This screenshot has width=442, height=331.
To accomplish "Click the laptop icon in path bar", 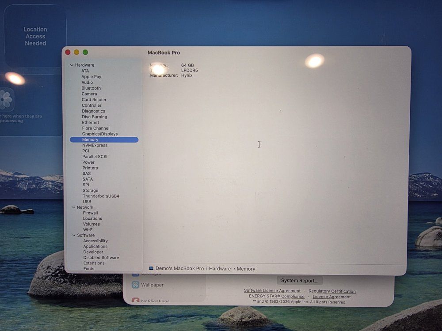I will (x=151, y=268).
